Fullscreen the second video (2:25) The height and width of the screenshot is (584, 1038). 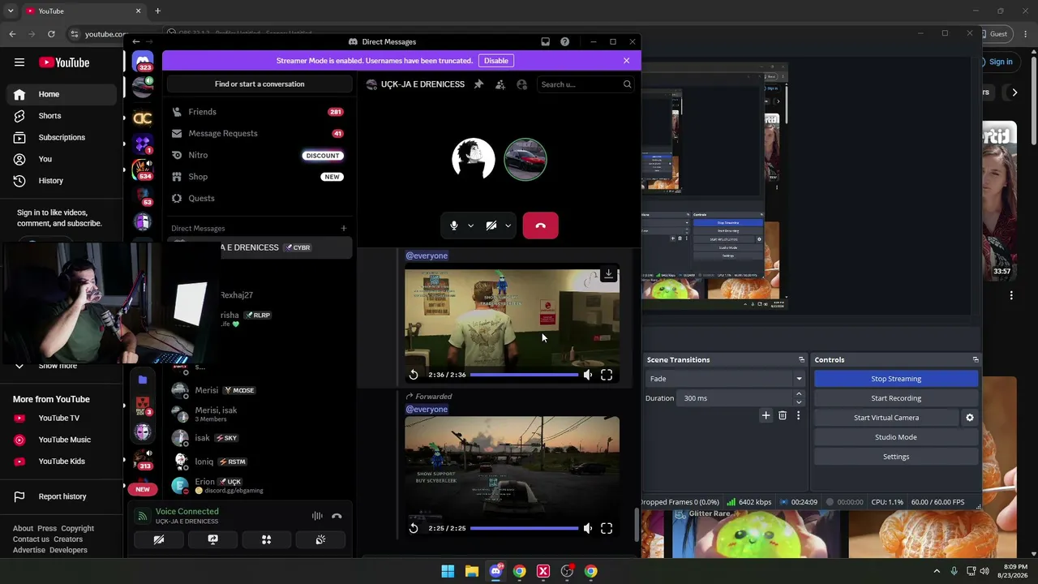(x=607, y=528)
